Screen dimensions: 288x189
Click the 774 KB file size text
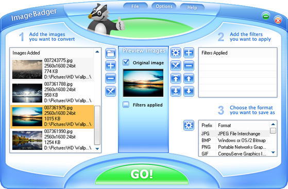click(51, 71)
